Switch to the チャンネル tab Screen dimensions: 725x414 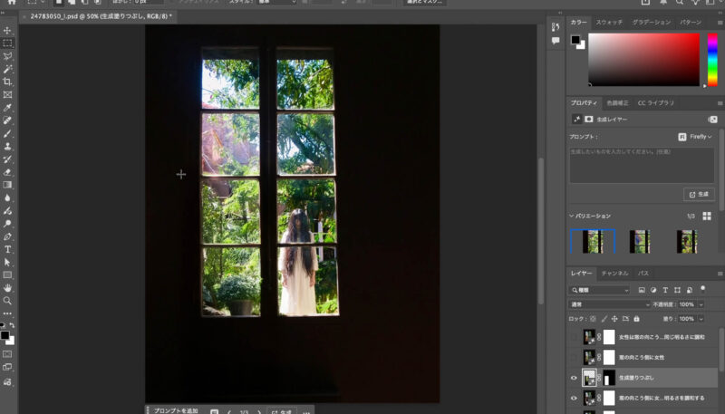(x=614, y=273)
